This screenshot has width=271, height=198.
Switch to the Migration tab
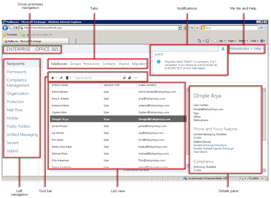coord(139,64)
